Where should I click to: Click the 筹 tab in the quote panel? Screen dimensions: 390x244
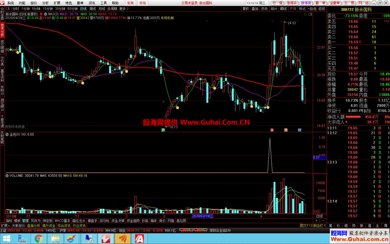tap(386, 226)
